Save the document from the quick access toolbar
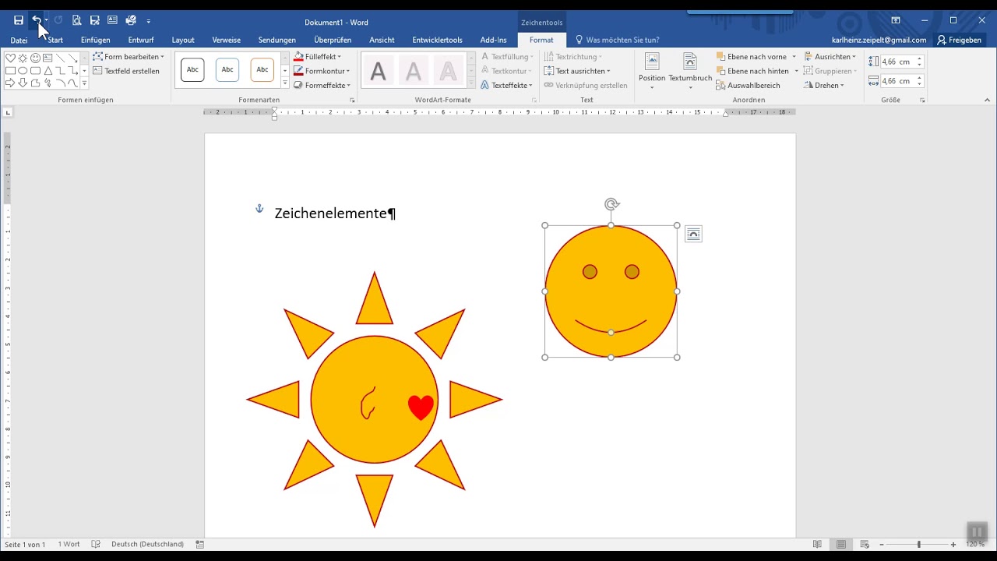 [x=19, y=20]
